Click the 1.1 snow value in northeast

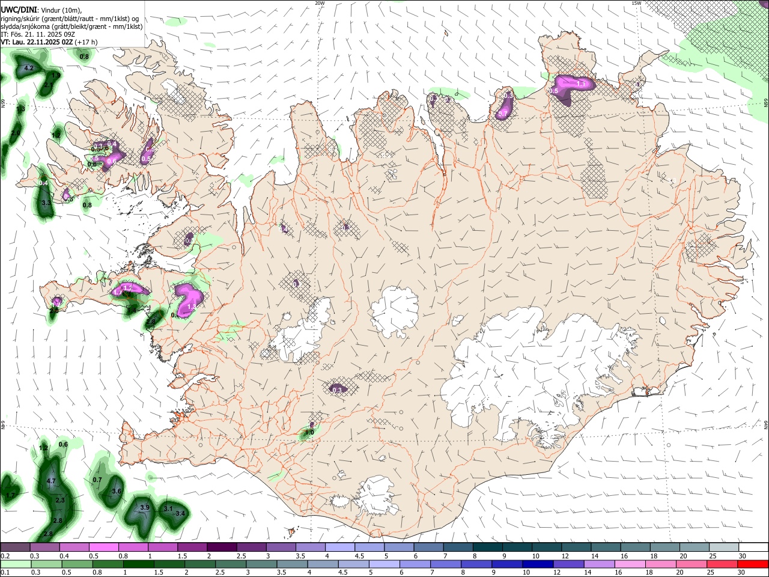pyautogui.click(x=581, y=84)
